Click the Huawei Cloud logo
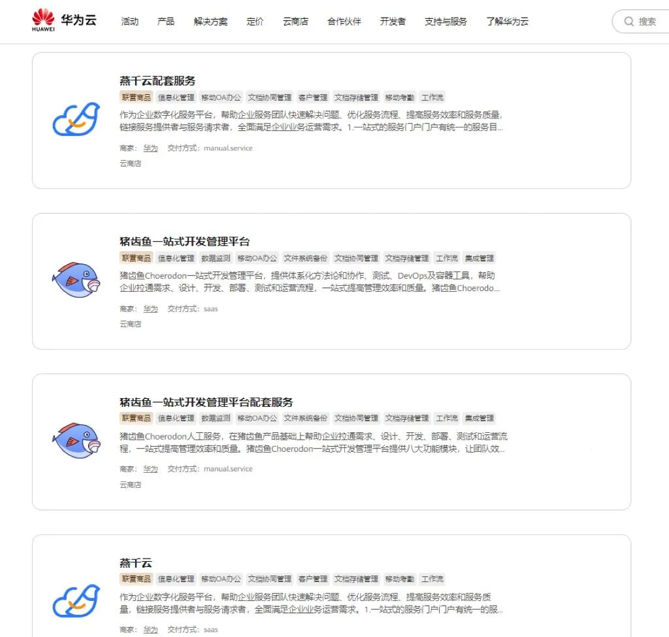669x637 pixels. pos(64,20)
